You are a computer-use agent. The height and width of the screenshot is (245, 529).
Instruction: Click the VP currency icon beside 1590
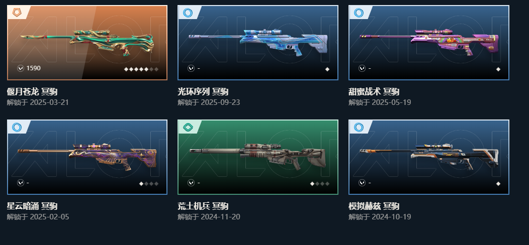(x=21, y=68)
